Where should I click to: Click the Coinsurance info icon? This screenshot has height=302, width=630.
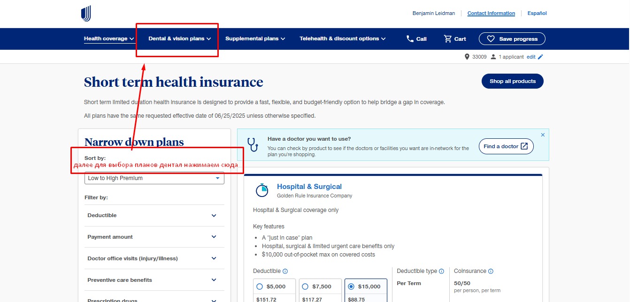[x=491, y=271]
